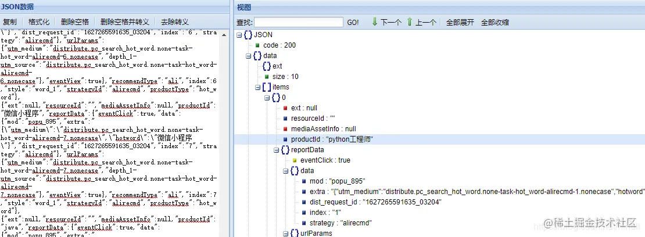Image resolution: width=645 pixels, height=237 pixels.
Task: Click the green square icon beside code : 200
Action: tap(257, 45)
